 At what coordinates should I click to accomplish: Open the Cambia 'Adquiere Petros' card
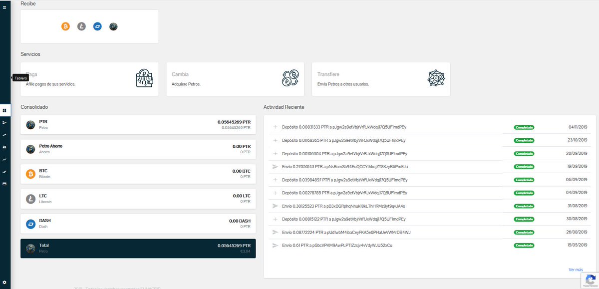pos(235,79)
